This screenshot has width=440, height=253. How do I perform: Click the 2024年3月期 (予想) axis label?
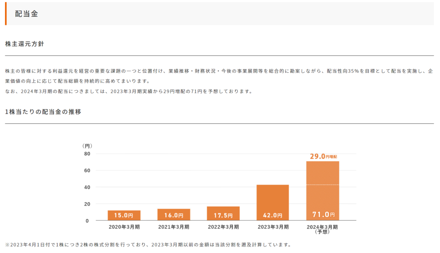[322, 229]
